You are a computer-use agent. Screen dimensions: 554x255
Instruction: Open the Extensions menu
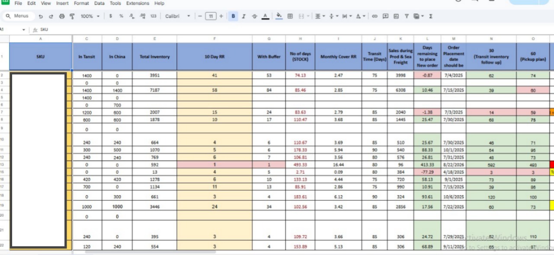pos(137,3)
